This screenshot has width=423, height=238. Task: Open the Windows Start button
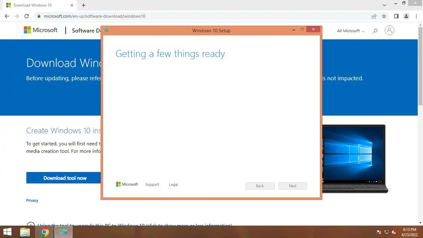point(7,232)
